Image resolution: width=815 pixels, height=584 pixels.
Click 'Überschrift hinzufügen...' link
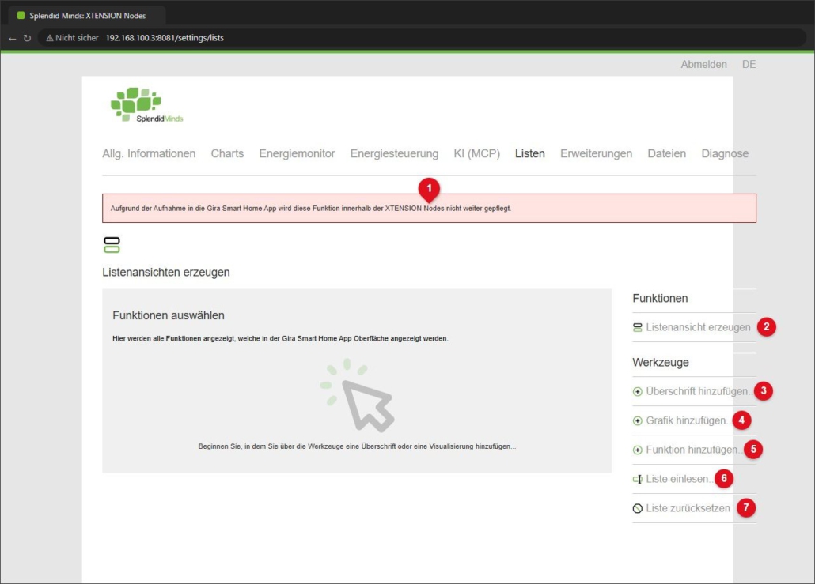(x=699, y=391)
